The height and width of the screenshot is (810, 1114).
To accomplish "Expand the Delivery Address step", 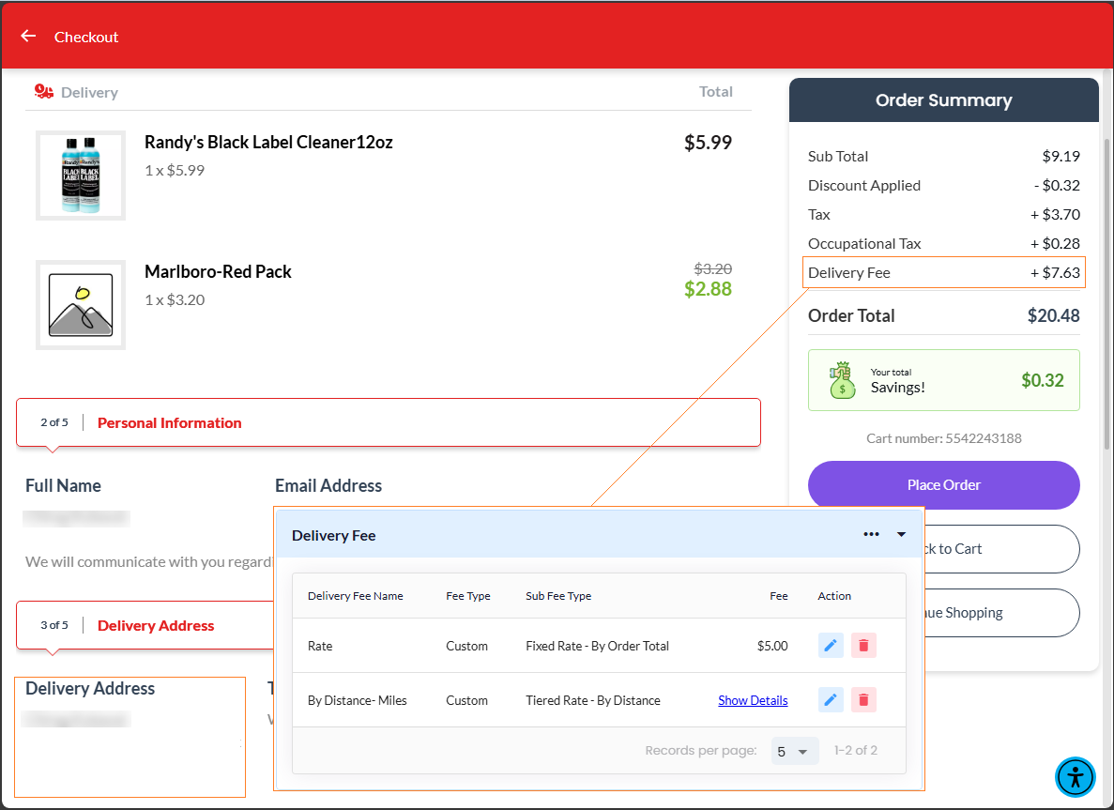I will (x=145, y=625).
